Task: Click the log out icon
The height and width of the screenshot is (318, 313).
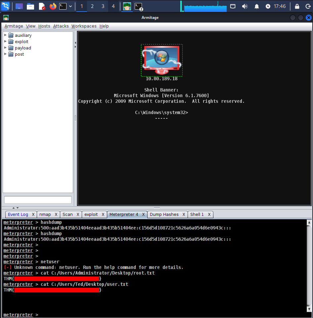Action: [308, 6]
